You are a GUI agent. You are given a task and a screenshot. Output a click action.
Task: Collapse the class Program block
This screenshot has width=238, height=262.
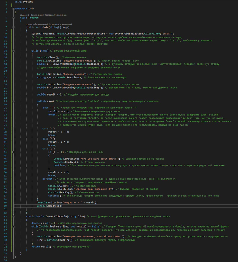(13, 17)
